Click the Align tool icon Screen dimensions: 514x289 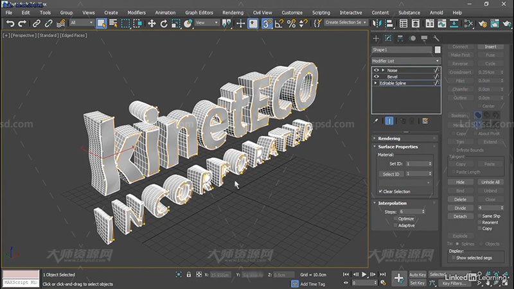click(x=389, y=23)
